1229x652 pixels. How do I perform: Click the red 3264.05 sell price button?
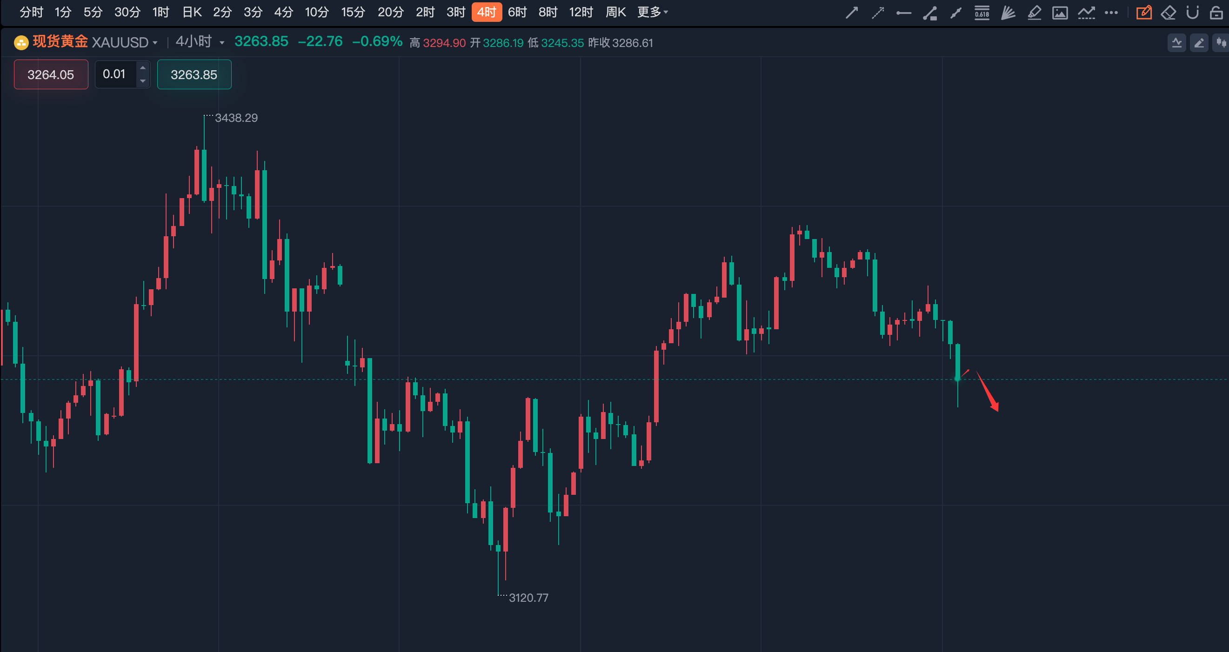[51, 75]
